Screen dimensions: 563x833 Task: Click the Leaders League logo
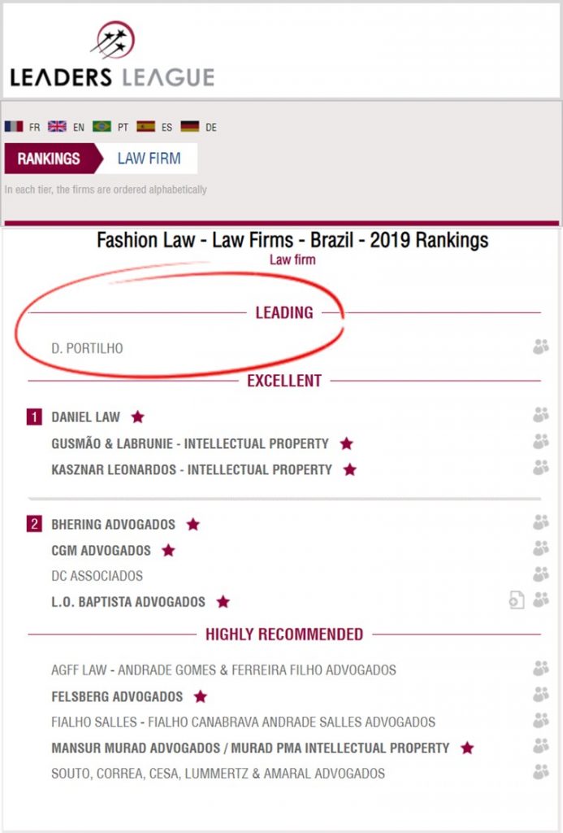112,55
